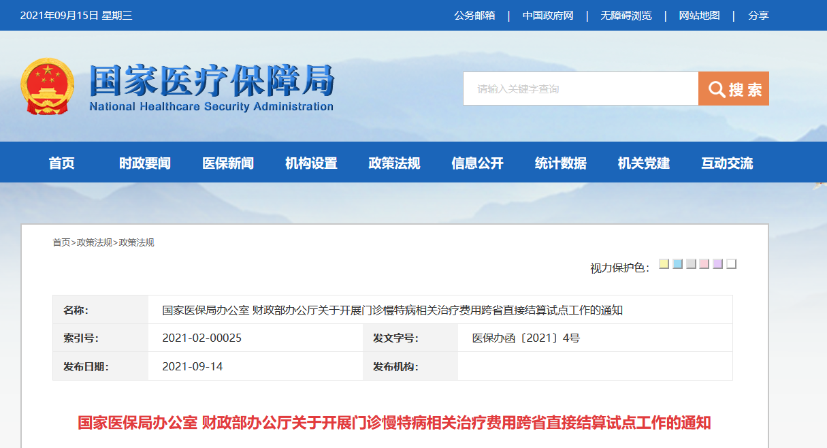Image resolution: width=827 pixels, height=448 pixels.
Task: Open 统计数据 navigation item
Action: (x=561, y=163)
